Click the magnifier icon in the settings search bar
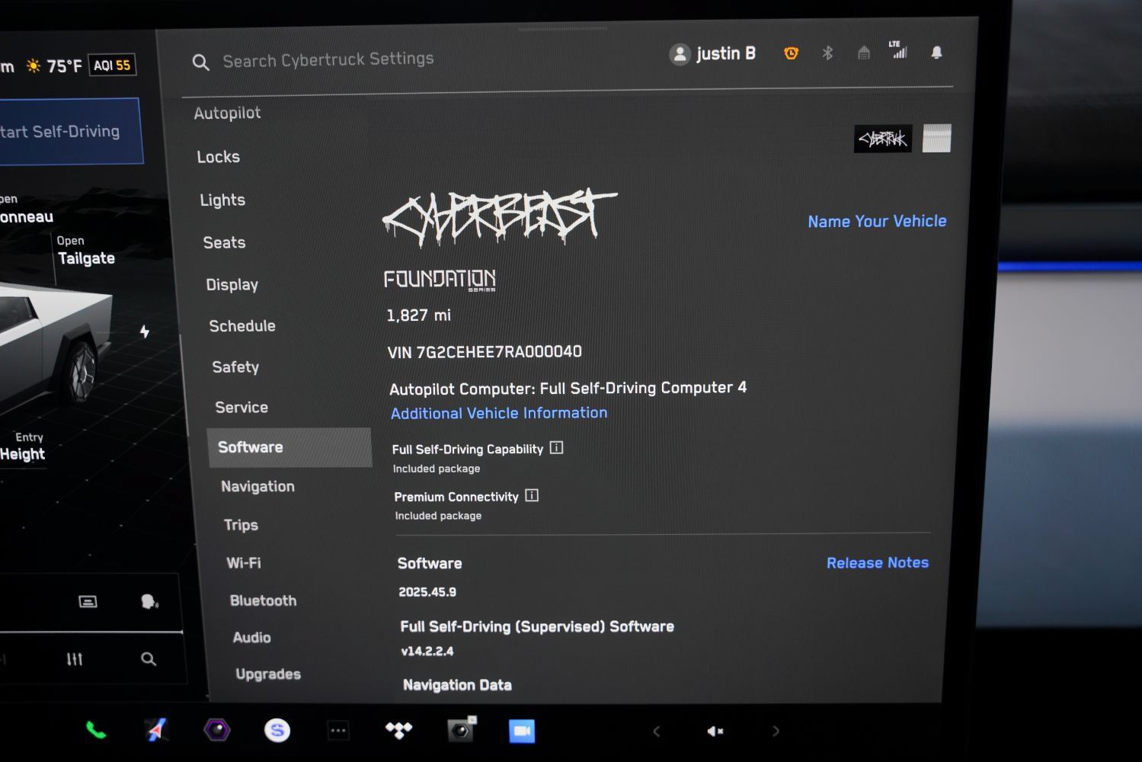Image resolution: width=1142 pixels, height=762 pixels. tap(200, 62)
